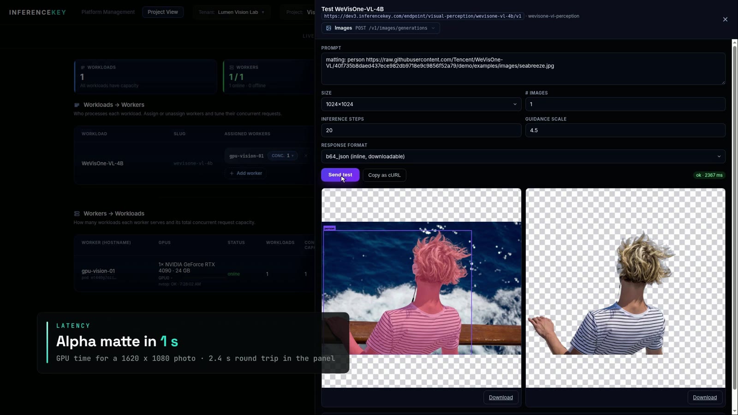The width and height of the screenshot is (738, 415).
Task: Remove gpu-vision-01 from the WeVisOne-VL-4B workload
Action: tap(305, 156)
